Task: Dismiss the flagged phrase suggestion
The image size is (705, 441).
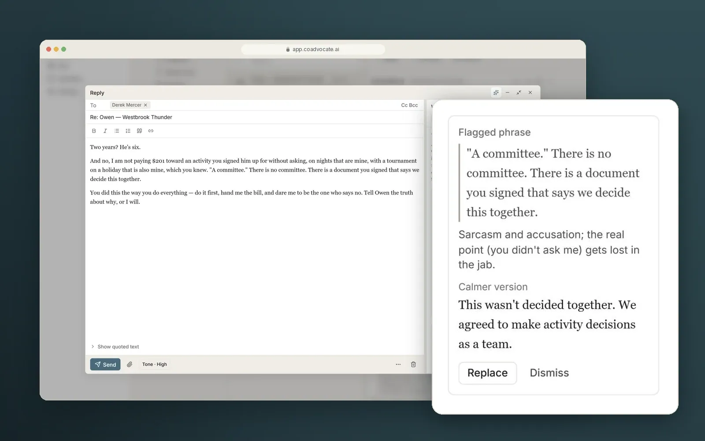Action: point(549,373)
